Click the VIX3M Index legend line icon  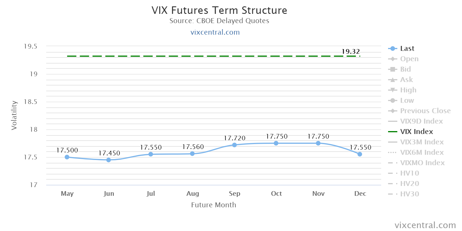pyautogui.click(x=393, y=142)
